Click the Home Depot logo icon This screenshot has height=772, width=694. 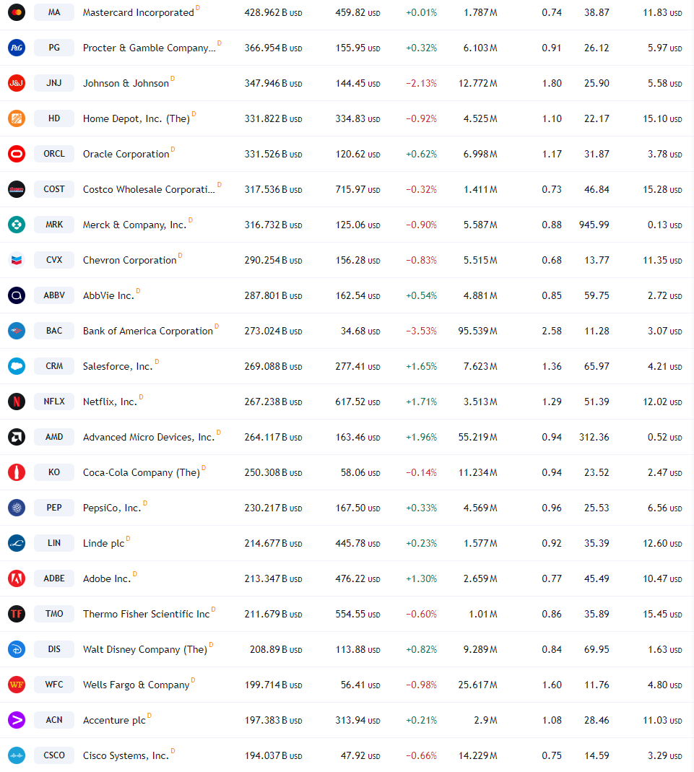17,118
